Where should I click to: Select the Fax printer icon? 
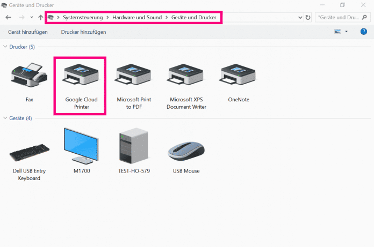point(29,78)
